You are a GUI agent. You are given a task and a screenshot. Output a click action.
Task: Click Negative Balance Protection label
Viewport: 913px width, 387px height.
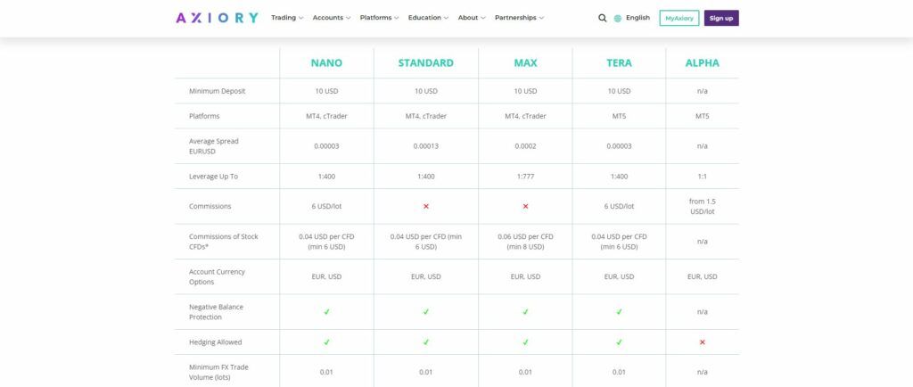214,312
